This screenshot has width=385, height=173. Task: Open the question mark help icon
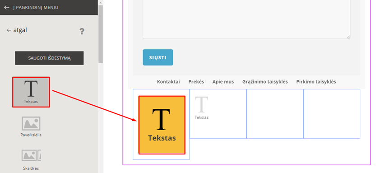tap(82, 31)
